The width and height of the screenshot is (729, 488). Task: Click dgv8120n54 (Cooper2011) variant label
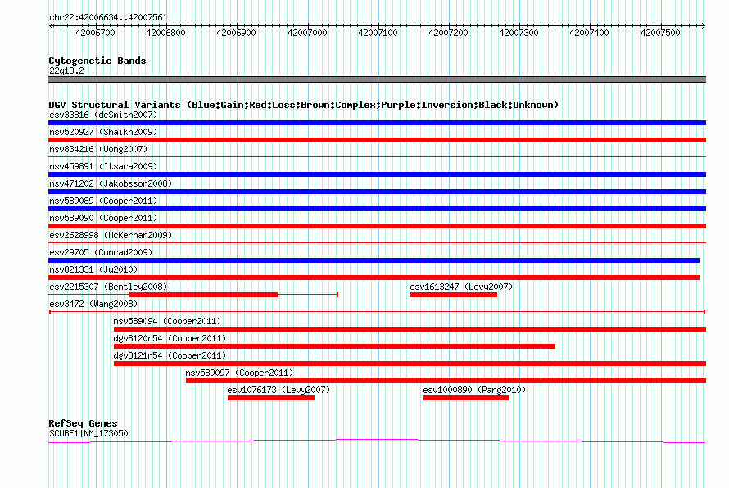coord(170,338)
